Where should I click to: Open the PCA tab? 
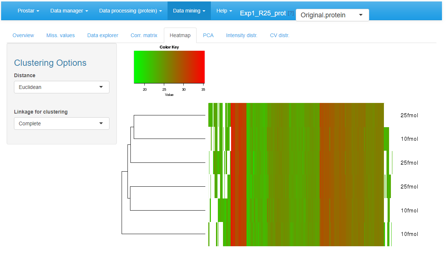point(208,35)
